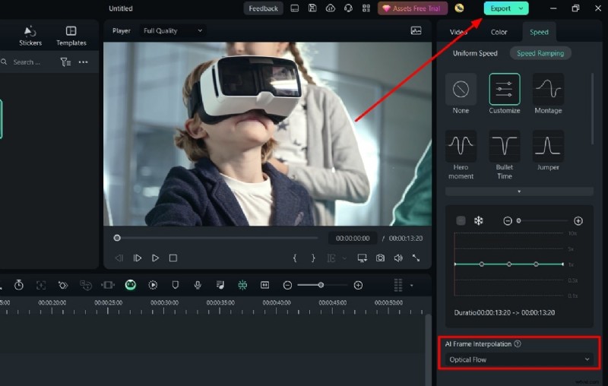Click the Assets Free Trial button
This screenshot has width=608, height=386.
[413, 8]
